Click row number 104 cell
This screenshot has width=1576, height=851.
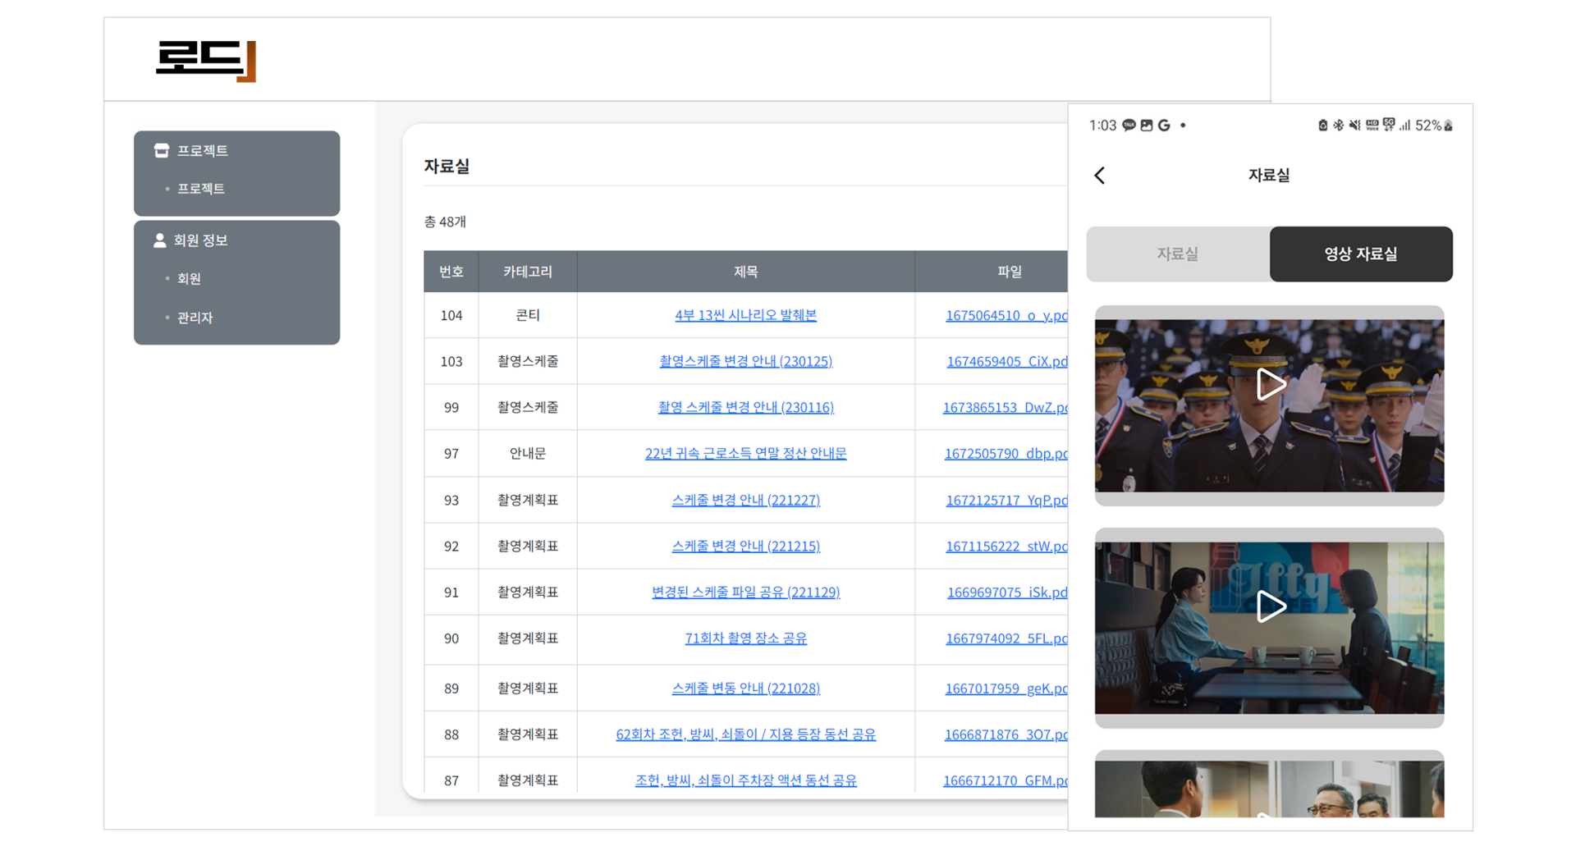(451, 315)
